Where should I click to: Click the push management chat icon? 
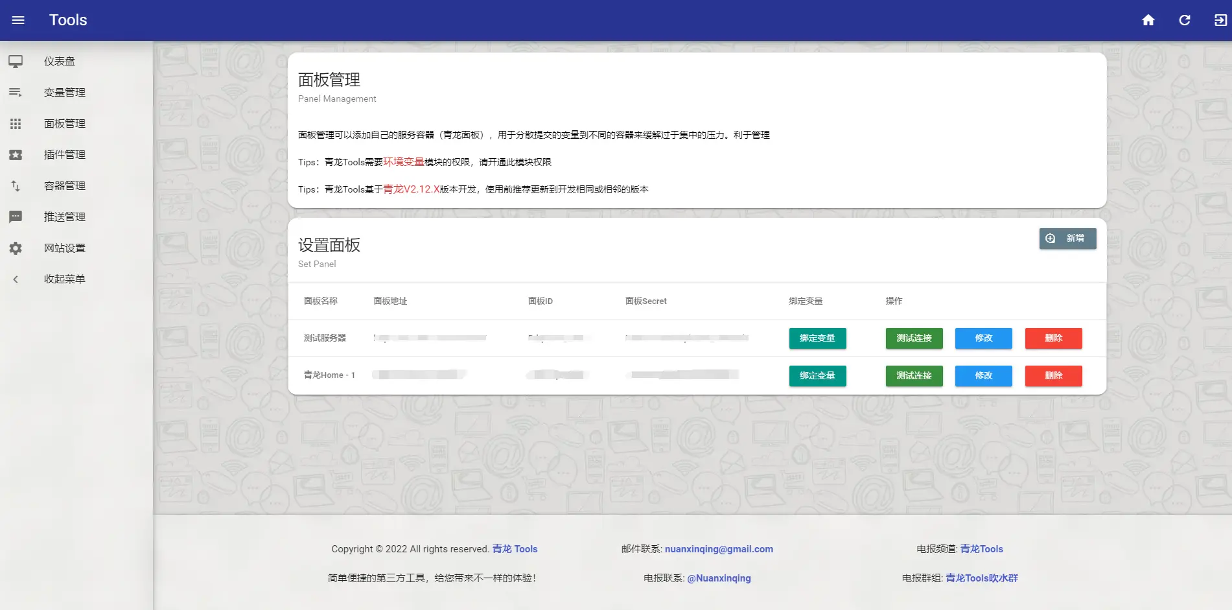coord(16,217)
